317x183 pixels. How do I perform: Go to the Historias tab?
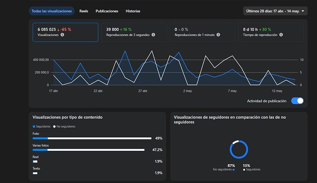point(133,11)
